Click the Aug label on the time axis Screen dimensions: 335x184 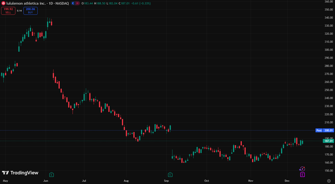[126, 181]
